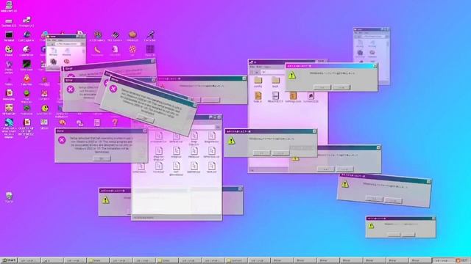Click address field in small top-left explorer window
Image resolution: width=471 pixels, height=264 pixels.
pyautogui.click(x=67, y=44)
